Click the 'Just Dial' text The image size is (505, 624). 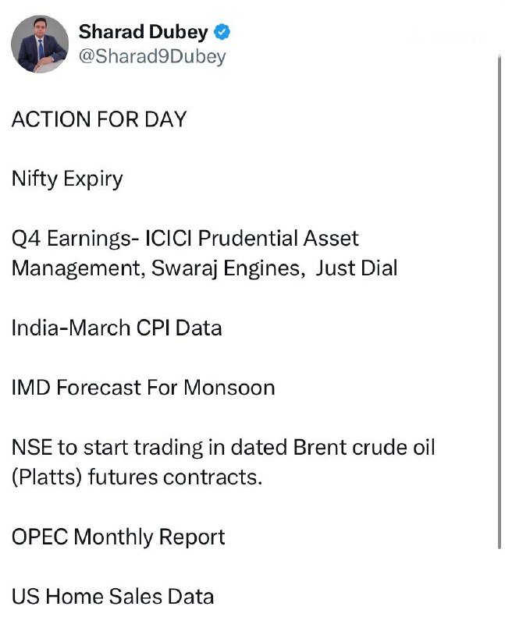(357, 268)
